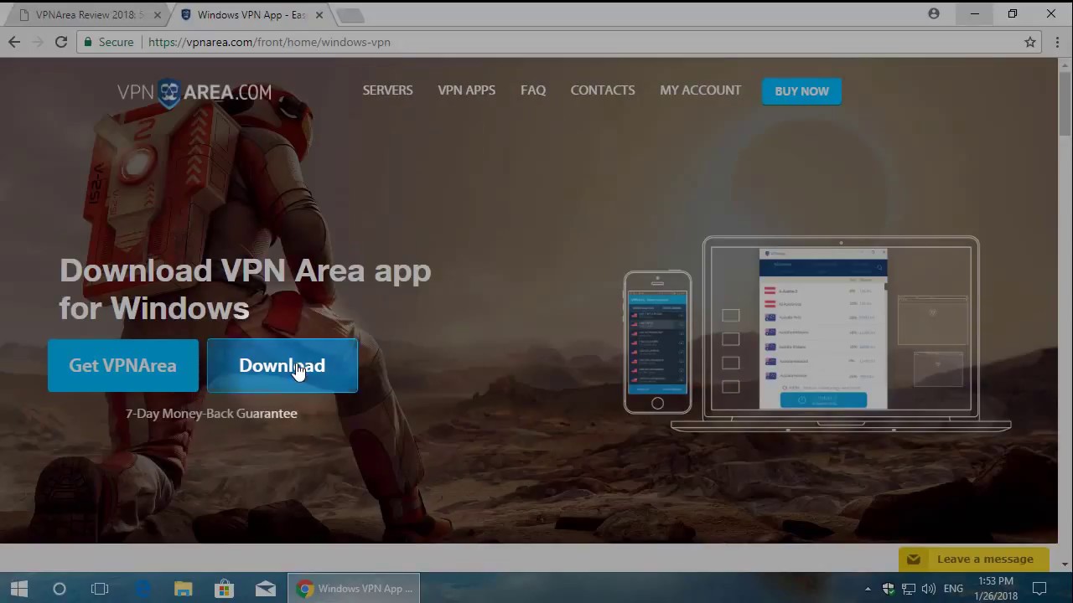Viewport: 1073px width, 603px height.
Task: Open the VPN APPS menu
Action: tap(467, 90)
